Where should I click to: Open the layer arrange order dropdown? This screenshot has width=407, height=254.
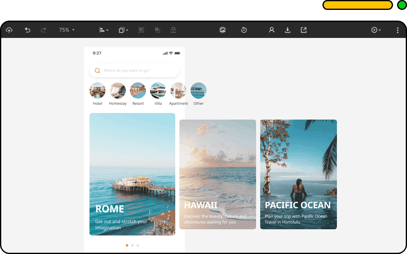[x=123, y=30]
